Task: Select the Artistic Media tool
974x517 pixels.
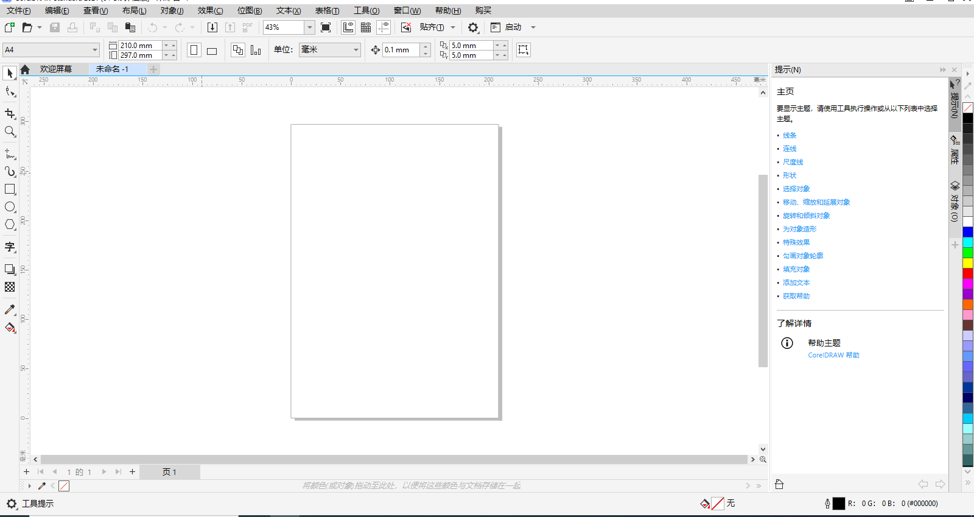Action: point(10,171)
